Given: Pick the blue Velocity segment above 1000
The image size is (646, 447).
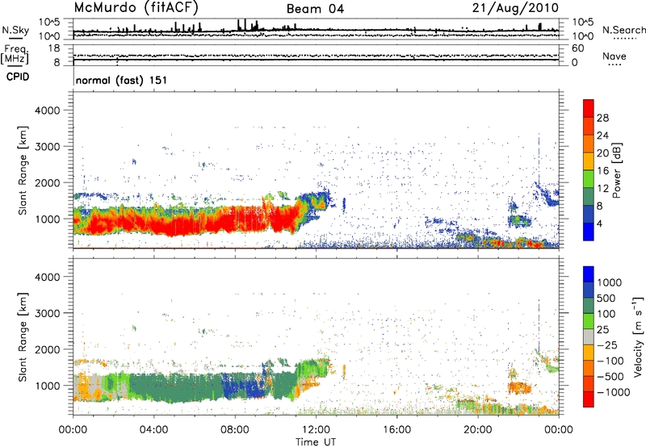Looking at the screenshot, I should pyautogui.click(x=589, y=274).
